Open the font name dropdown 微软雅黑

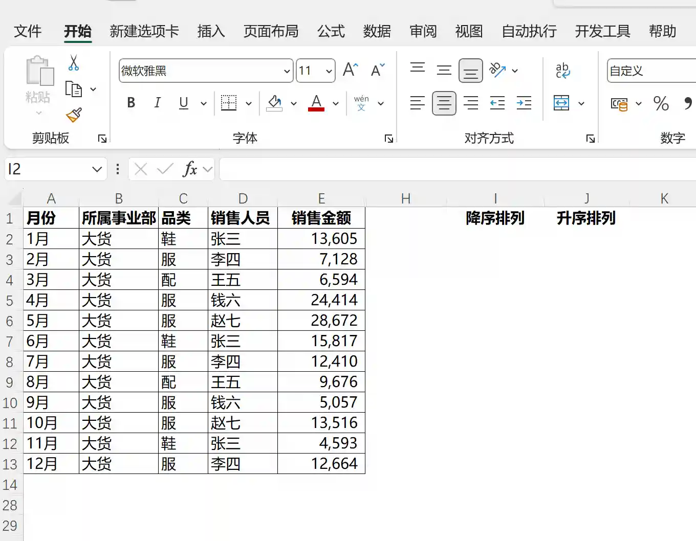tap(287, 71)
